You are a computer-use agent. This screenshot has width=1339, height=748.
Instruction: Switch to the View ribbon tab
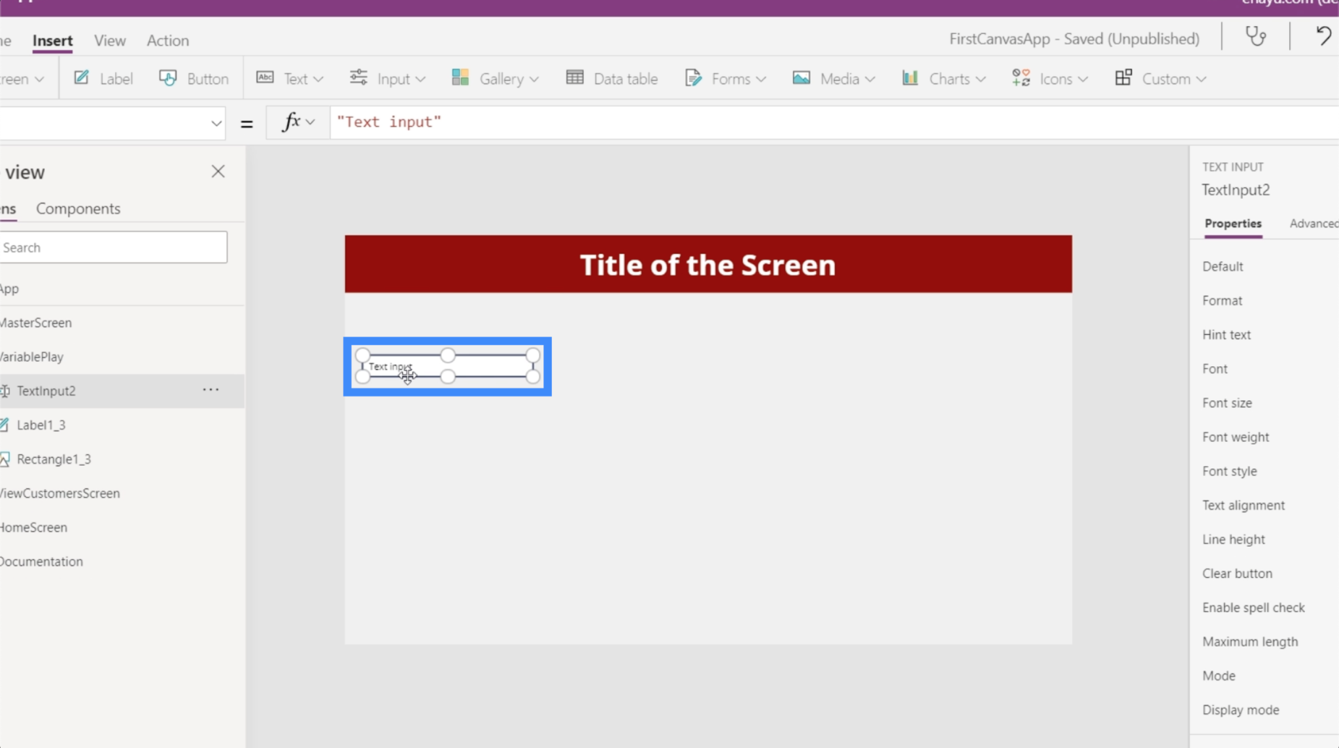pyautogui.click(x=110, y=41)
